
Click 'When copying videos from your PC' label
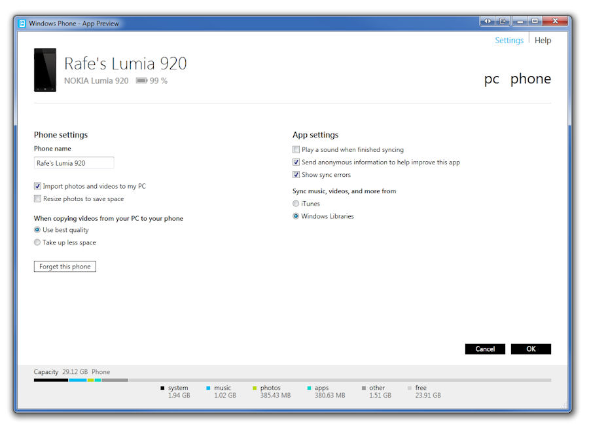pos(109,219)
